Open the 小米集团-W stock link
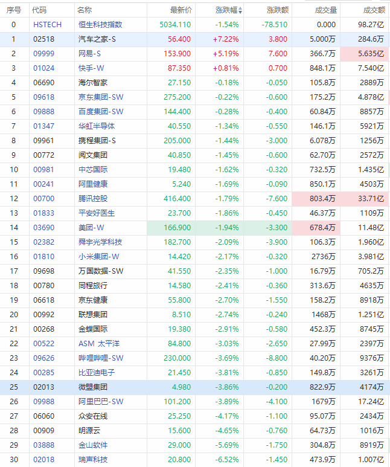This screenshot has width=390, height=467. (x=98, y=257)
